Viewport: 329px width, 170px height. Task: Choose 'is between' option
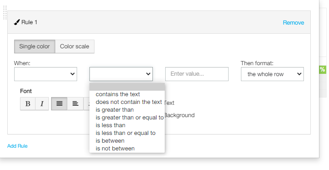click(x=127, y=141)
